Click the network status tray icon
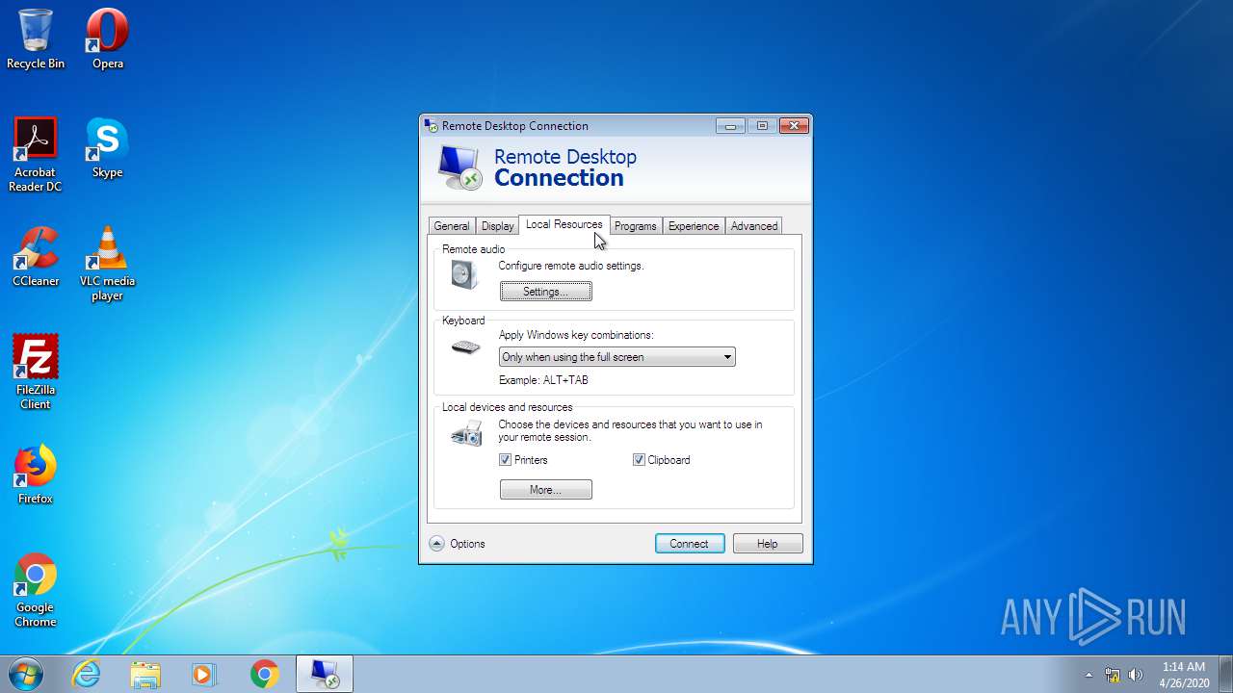The image size is (1233, 693). (1113, 675)
